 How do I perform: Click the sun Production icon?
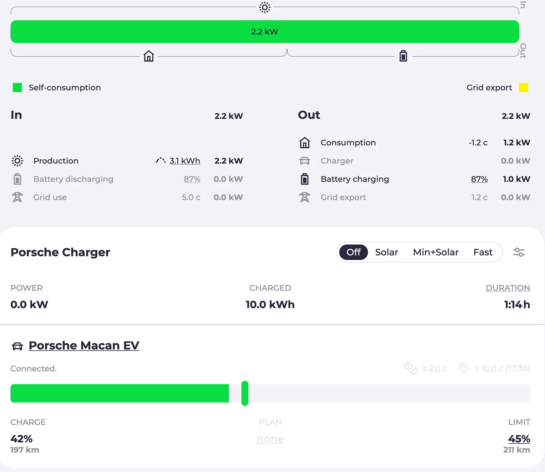click(x=17, y=160)
